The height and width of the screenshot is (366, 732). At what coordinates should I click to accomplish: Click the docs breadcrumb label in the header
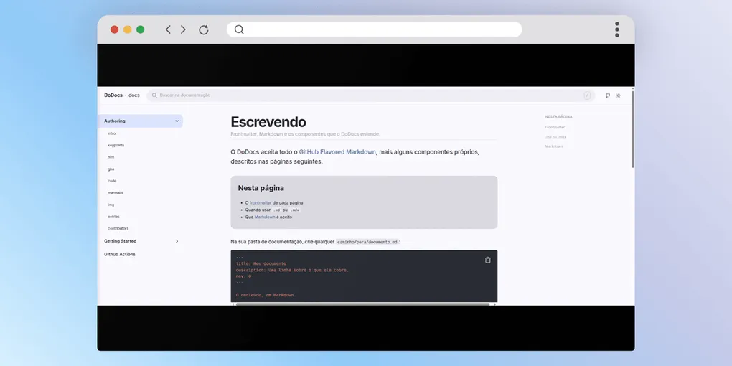click(x=134, y=95)
